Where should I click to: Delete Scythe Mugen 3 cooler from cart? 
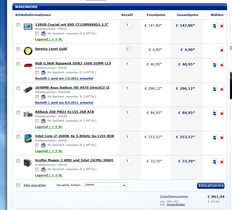(x=222, y=162)
